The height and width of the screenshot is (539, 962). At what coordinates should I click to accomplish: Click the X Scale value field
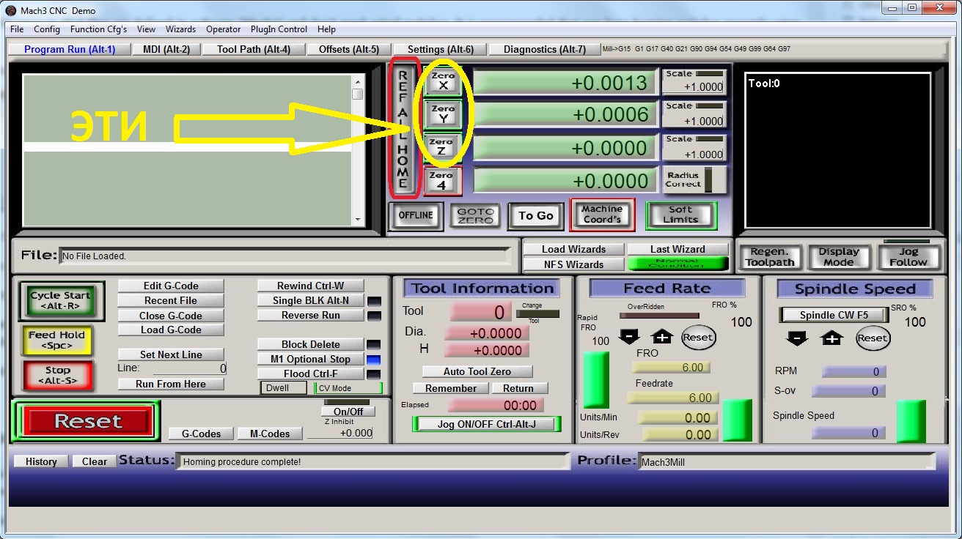(x=694, y=86)
